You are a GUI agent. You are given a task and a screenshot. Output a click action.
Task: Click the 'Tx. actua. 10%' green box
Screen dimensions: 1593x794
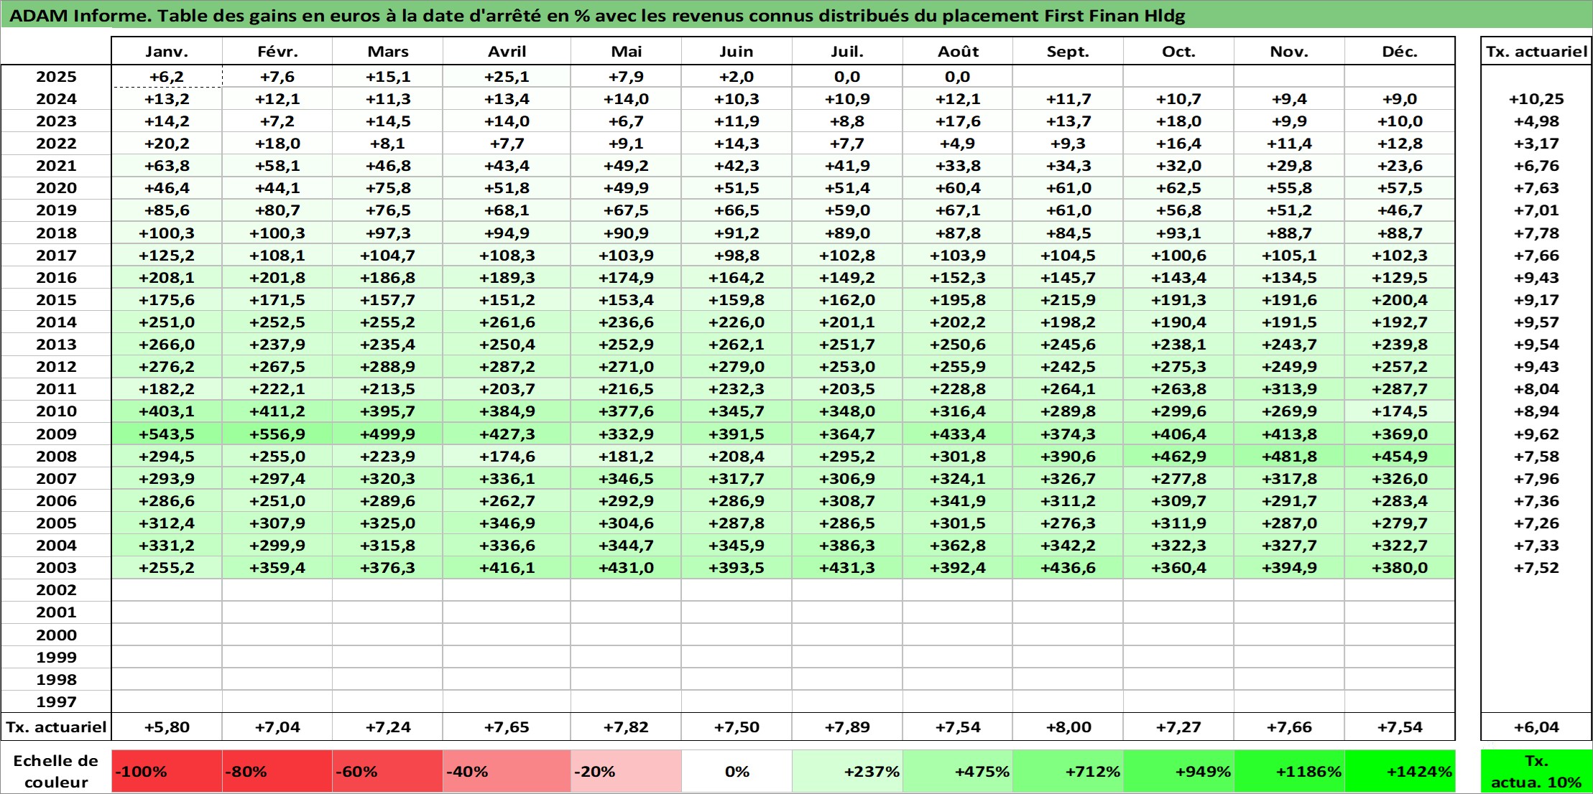pos(1536,772)
